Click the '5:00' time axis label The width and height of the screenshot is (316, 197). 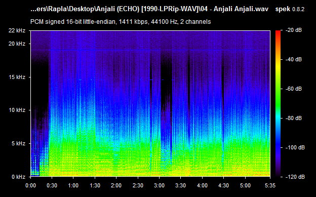(x=245, y=185)
